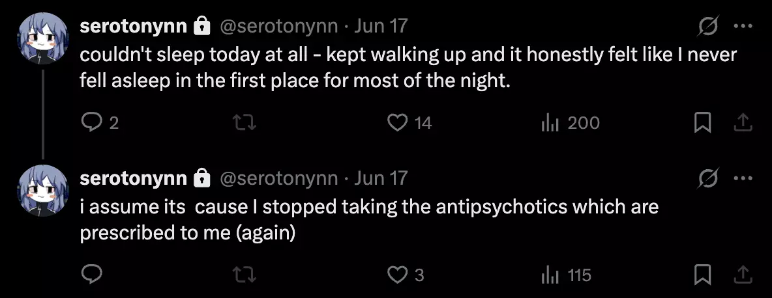Viewport: 772px width, 298px height.
Task: Like the antipsychotics tweet with 3 likes
Action: click(x=397, y=275)
